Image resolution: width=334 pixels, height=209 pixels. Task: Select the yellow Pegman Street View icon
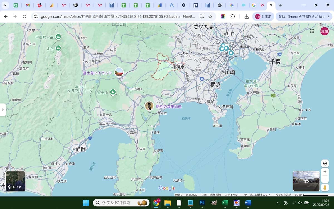coord(325,188)
